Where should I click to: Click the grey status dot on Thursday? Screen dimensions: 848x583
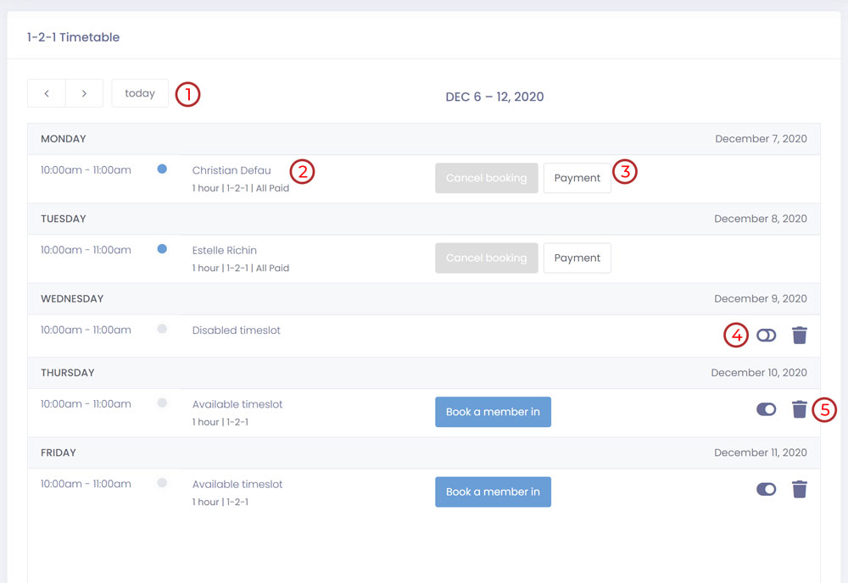point(162,403)
